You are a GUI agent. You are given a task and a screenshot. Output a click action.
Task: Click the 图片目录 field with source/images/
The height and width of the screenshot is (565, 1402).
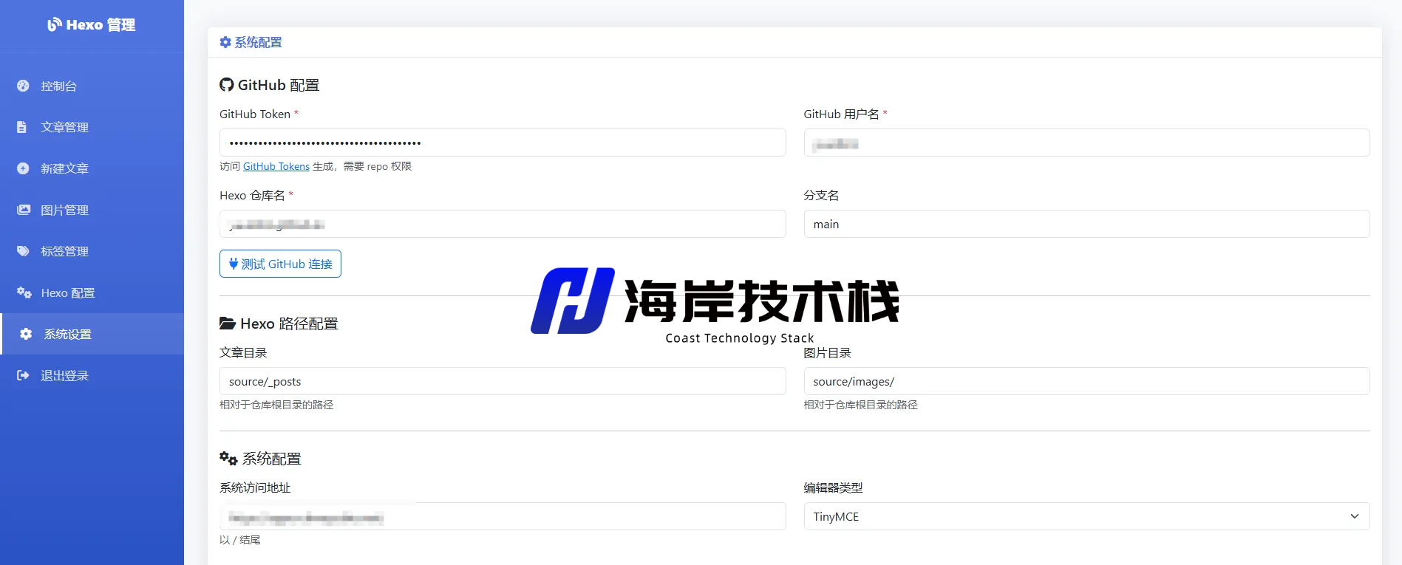(x=1086, y=381)
